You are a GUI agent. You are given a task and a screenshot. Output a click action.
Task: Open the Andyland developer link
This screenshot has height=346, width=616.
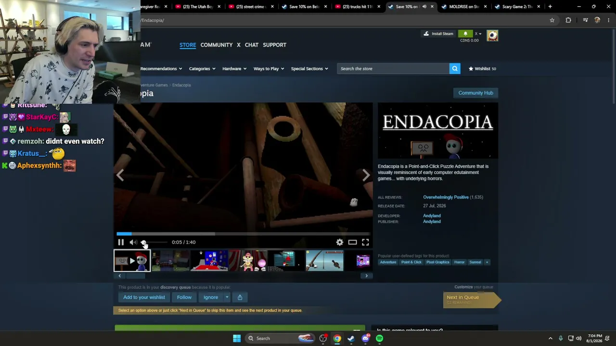pos(432,216)
